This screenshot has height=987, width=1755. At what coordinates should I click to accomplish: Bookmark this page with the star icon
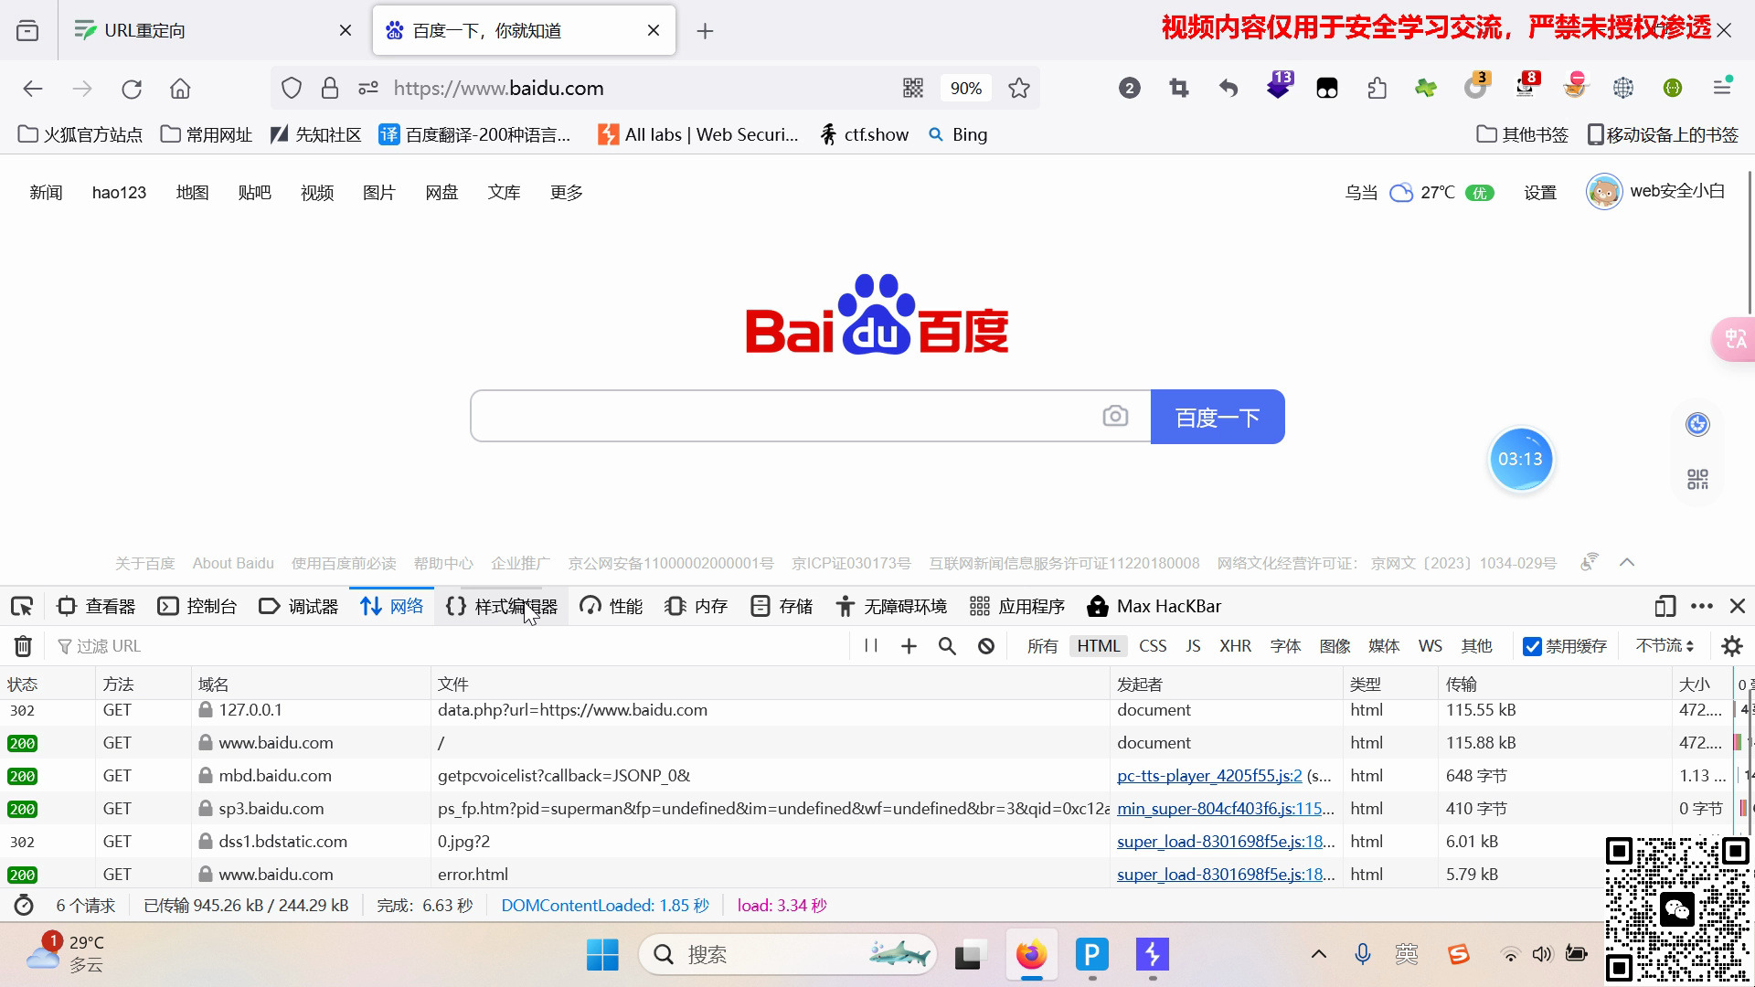pyautogui.click(x=1019, y=89)
